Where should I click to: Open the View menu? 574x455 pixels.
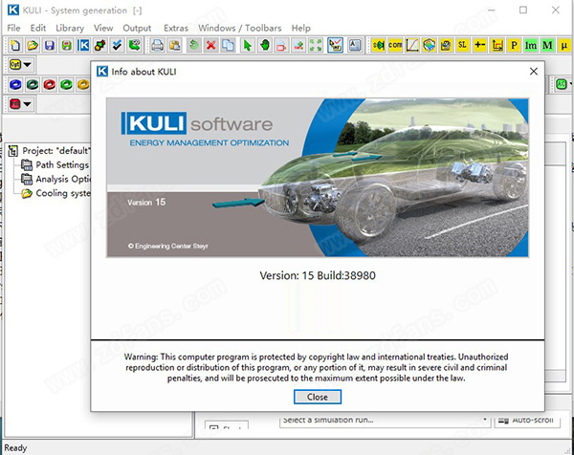click(x=103, y=28)
